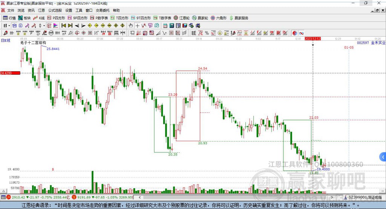Open the 浏览 menu
Image resolution: width=386 pixels, height=209 pixels.
(21, 10)
